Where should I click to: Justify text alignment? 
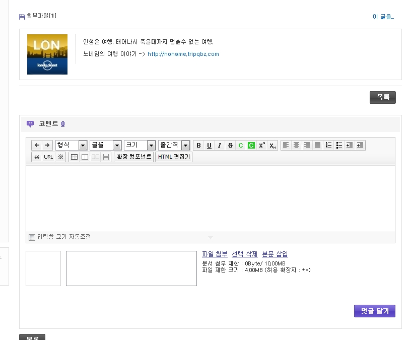(x=317, y=146)
